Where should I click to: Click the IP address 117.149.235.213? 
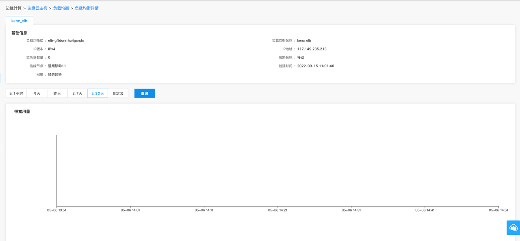(x=312, y=49)
